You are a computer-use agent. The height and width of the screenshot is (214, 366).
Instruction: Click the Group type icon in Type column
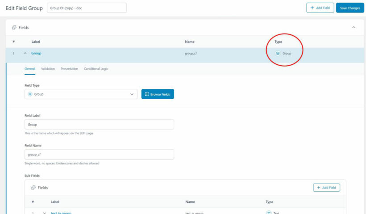tap(278, 53)
